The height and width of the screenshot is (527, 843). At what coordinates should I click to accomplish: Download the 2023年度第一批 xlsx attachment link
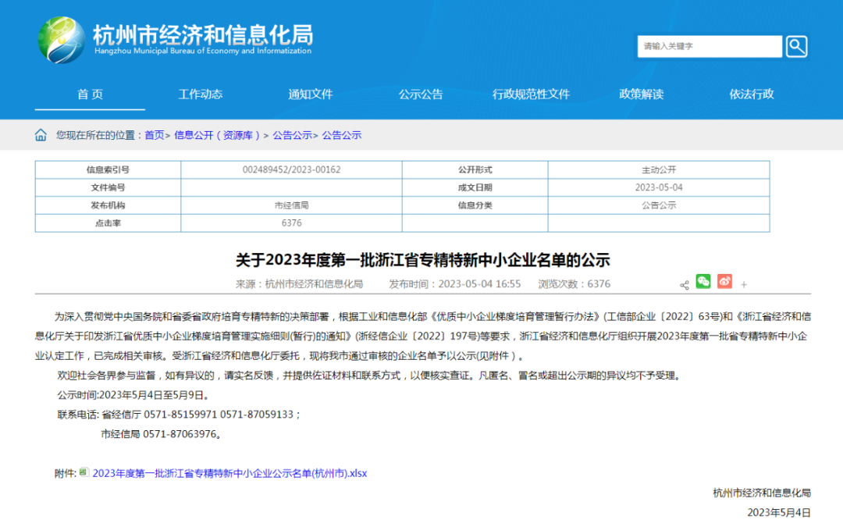[x=229, y=473]
